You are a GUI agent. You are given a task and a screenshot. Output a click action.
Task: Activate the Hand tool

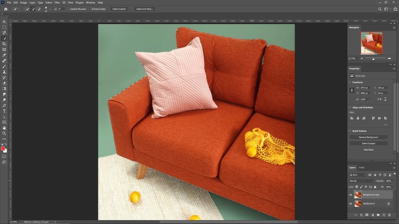pos(4,127)
